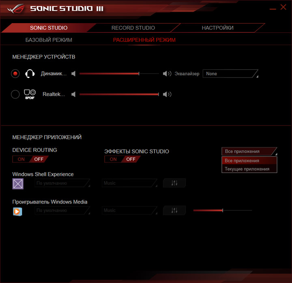Adjust the Realtek volume slider
This screenshot has width=292, height=283.
119,94
